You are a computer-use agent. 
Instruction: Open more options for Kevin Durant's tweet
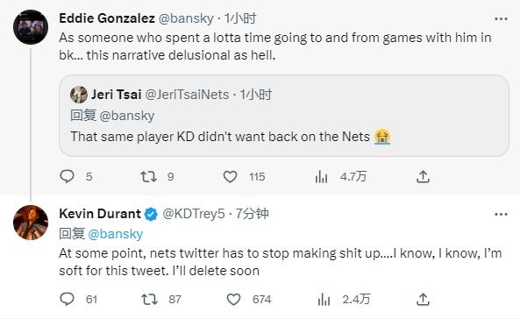tap(501, 215)
